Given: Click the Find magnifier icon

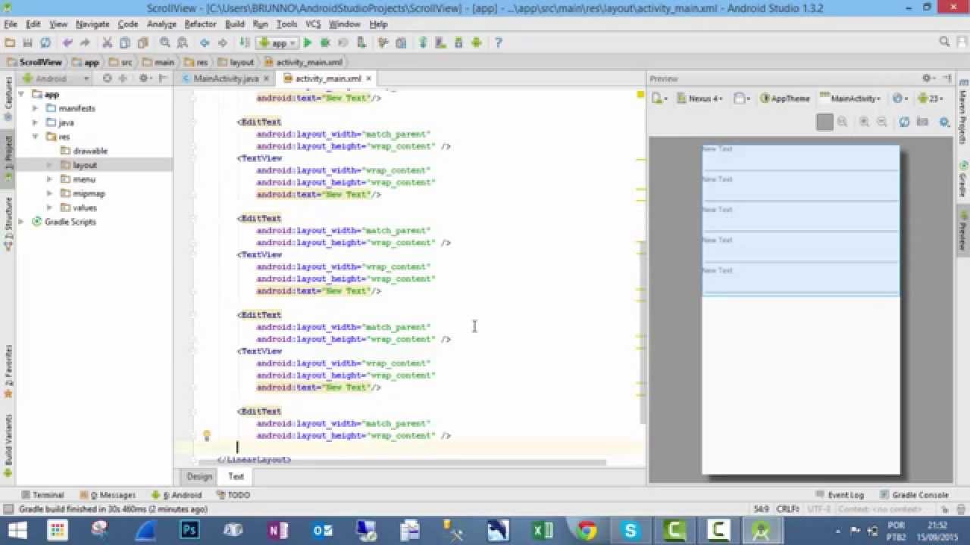Looking at the screenshot, I should (164, 43).
